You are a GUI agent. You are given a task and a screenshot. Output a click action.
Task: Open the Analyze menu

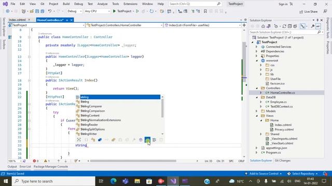pyautogui.click(x=103, y=4)
